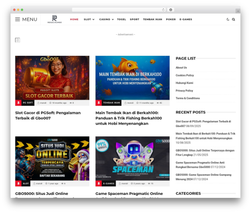The width and height of the screenshot is (251, 213).
Task: Open Hubungi Kami page link
Action: [184, 83]
